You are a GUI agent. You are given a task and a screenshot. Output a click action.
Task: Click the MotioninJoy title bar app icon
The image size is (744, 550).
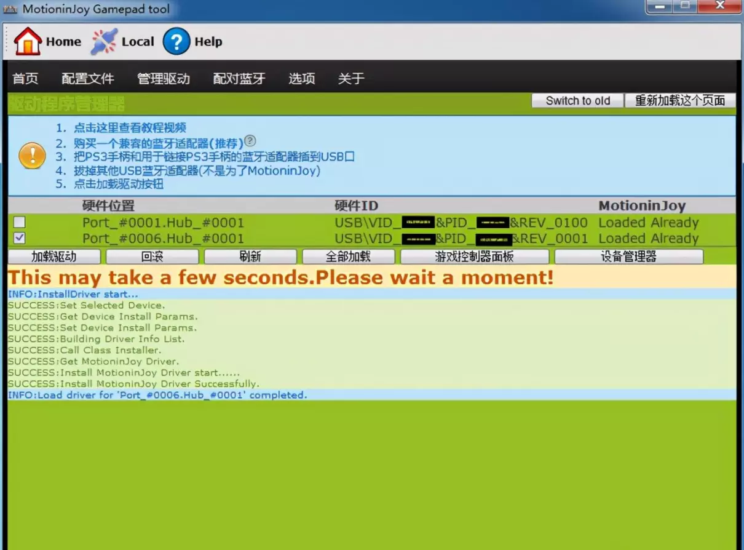(10, 10)
